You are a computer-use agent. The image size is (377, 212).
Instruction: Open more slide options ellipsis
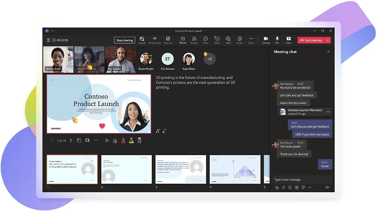(x=96, y=140)
